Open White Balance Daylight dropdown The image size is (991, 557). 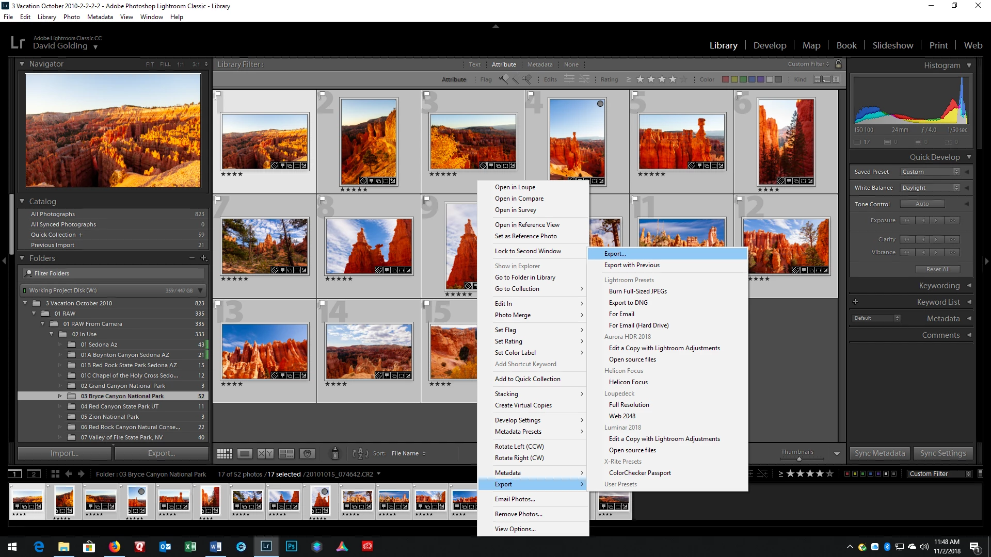pos(930,188)
